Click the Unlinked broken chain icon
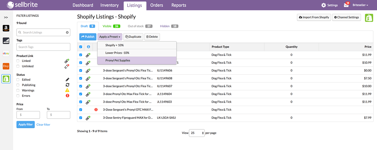This screenshot has height=150, width=377. click(67, 66)
